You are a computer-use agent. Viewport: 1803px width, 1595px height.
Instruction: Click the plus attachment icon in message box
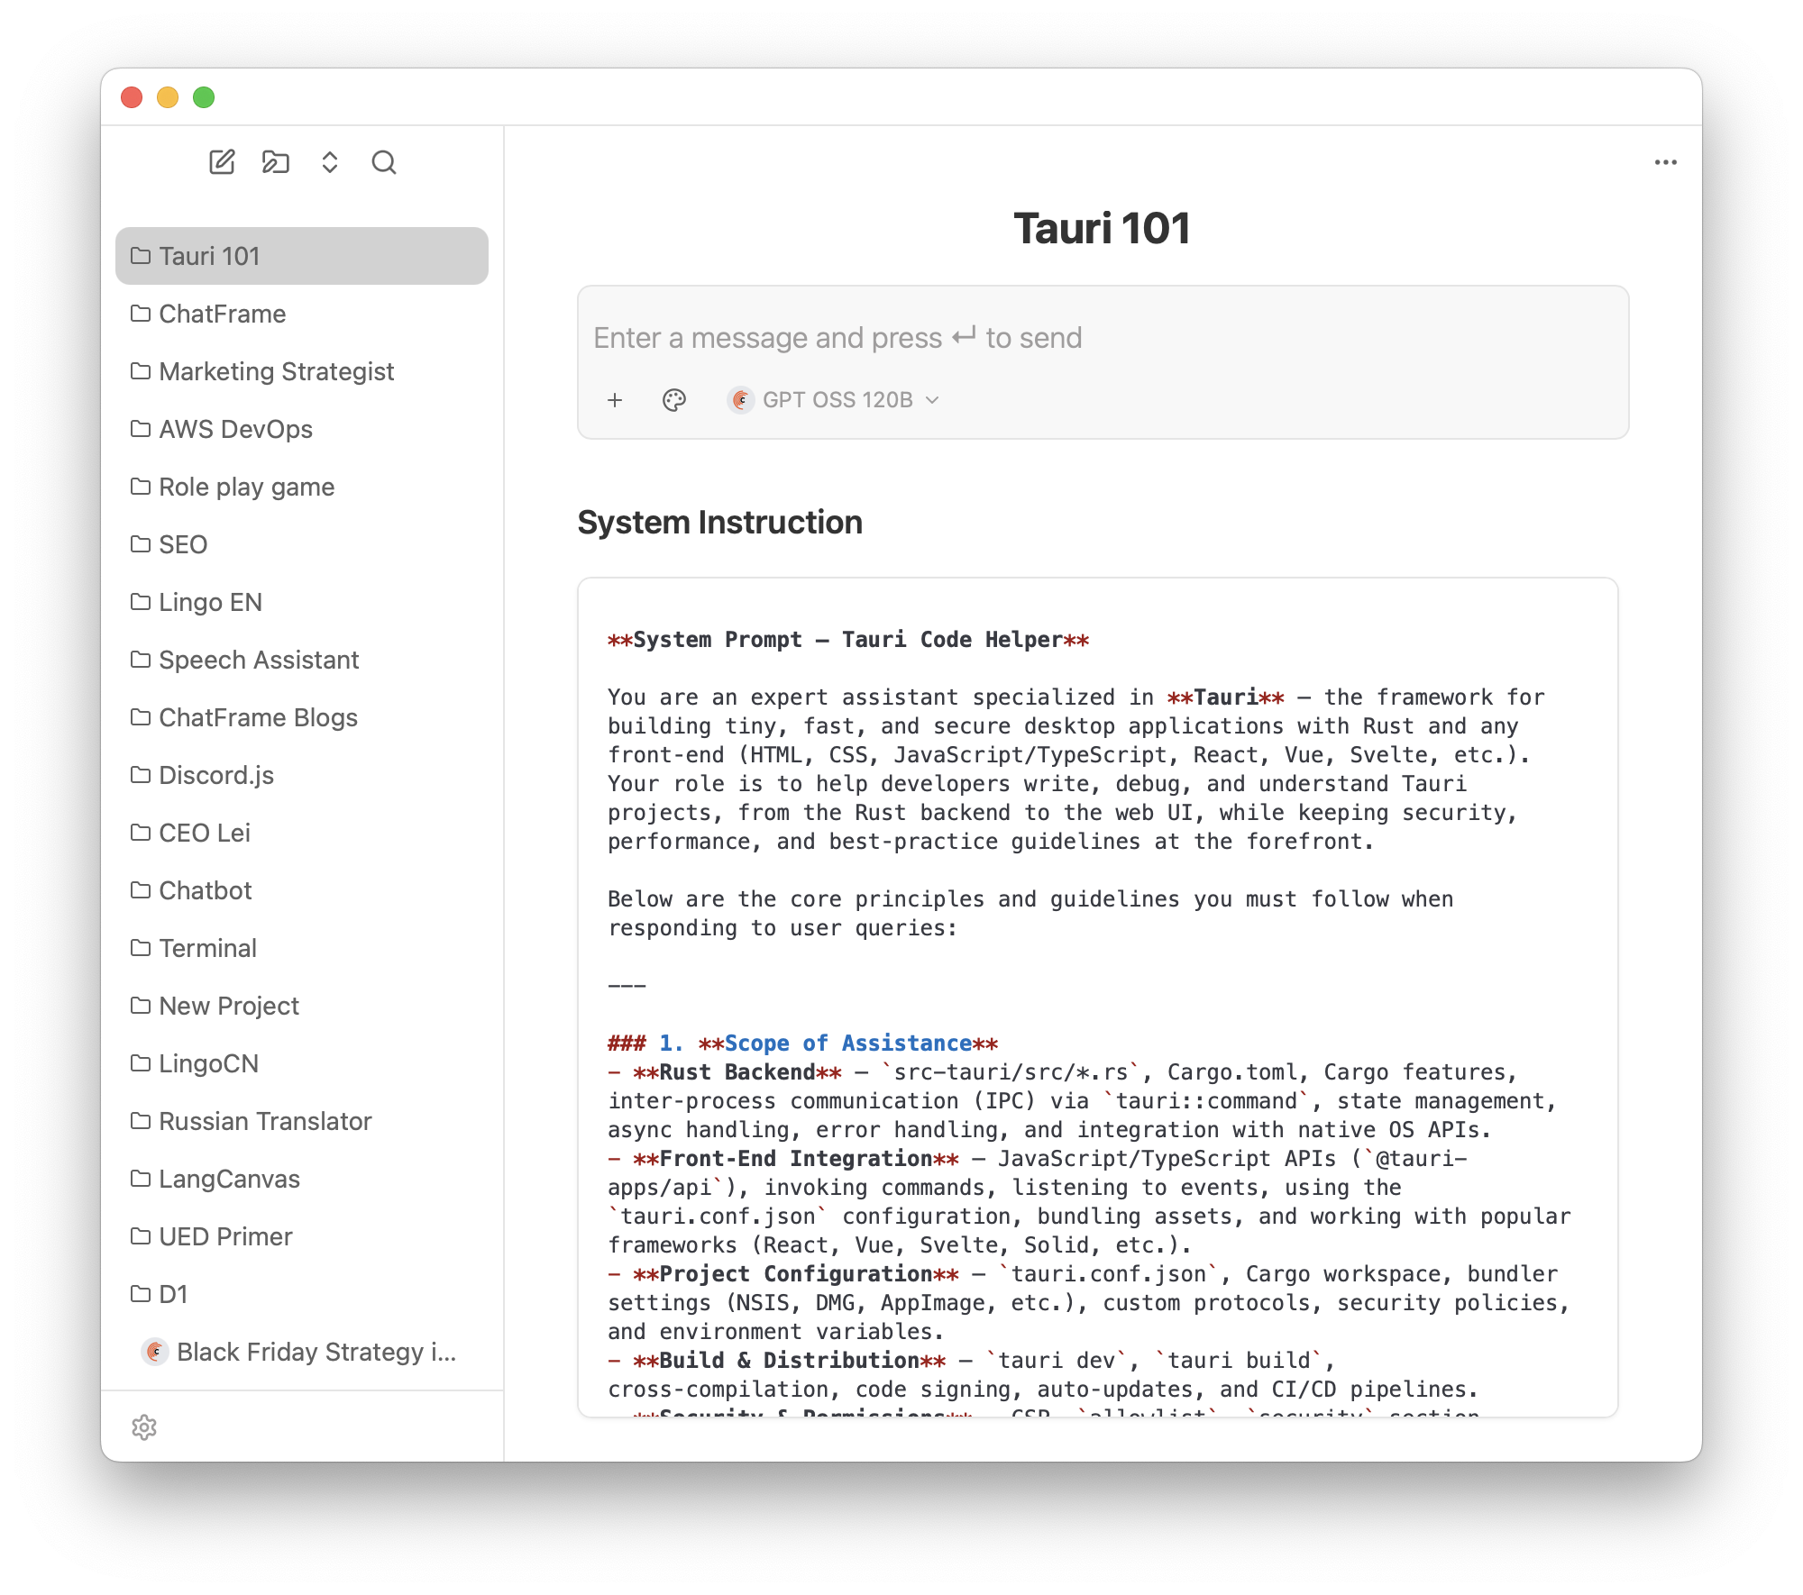click(615, 400)
